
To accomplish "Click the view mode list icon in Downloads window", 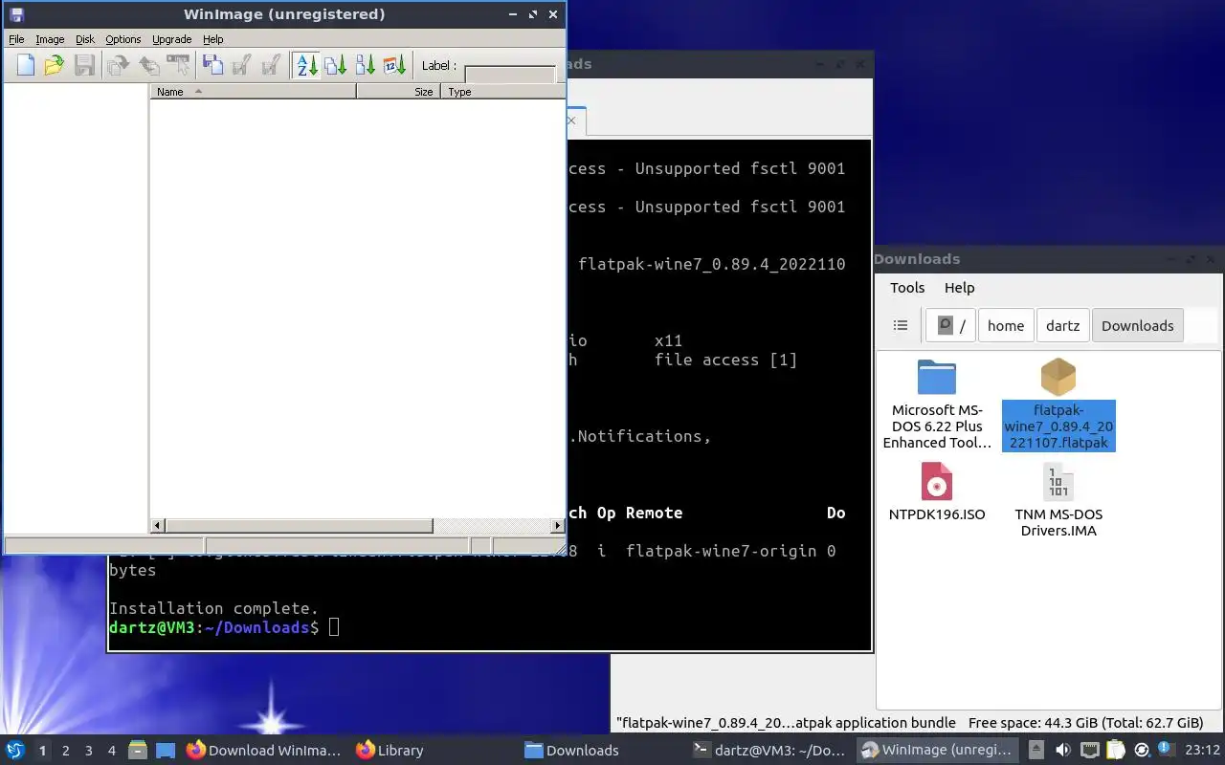I will (901, 325).
